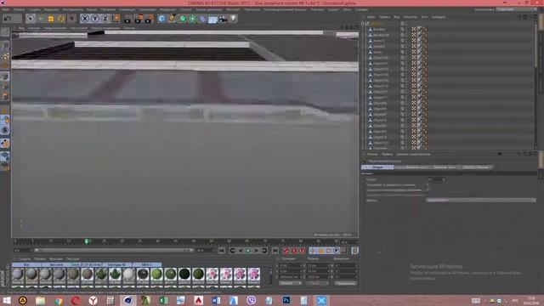Switch to Polygons mode in left palette
The image size is (544, 306).
tap(5, 96)
